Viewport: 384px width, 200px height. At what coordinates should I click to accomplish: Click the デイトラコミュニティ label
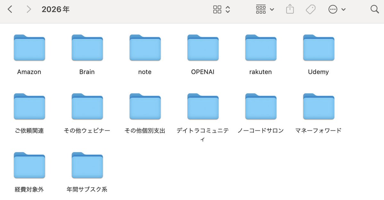point(203,135)
